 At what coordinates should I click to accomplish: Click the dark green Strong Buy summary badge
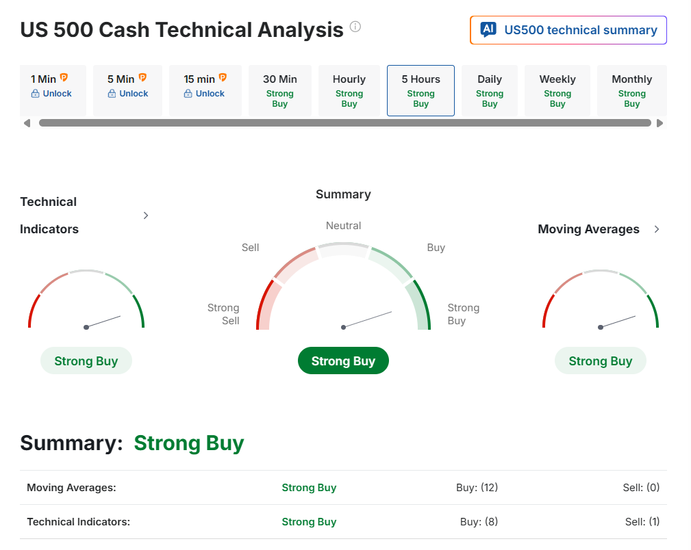[x=343, y=361]
